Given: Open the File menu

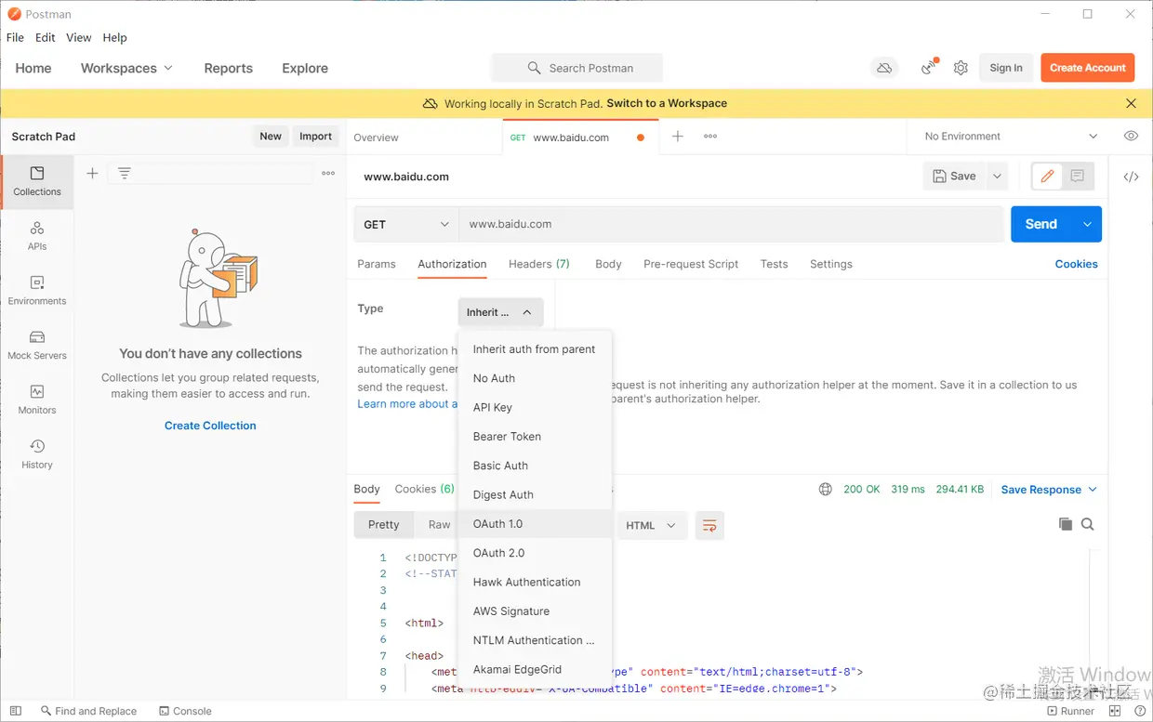Looking at the screenshot, I should [x=15, y=37].
